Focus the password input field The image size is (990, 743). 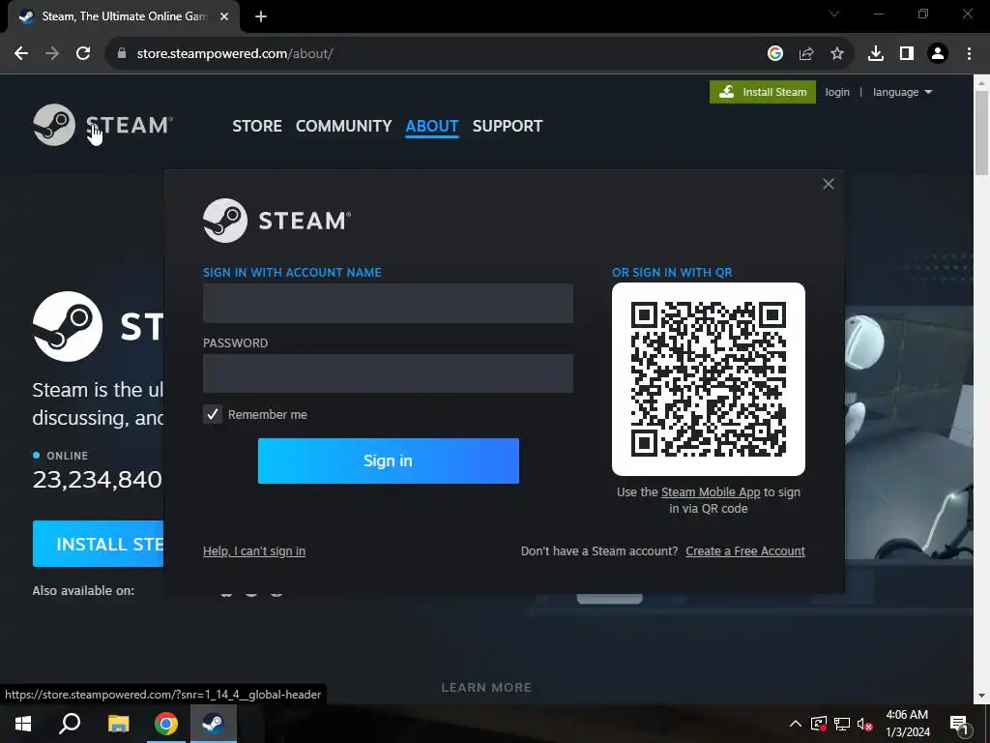coord(388,373)
